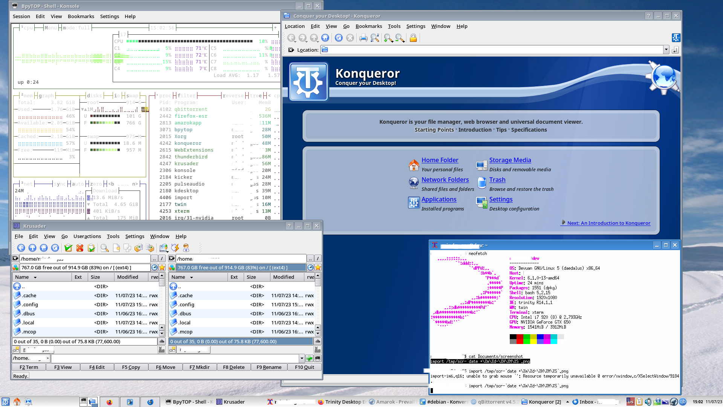
Task: Open Network Folders link in Konqueror
Action: (x=445, y=180)
